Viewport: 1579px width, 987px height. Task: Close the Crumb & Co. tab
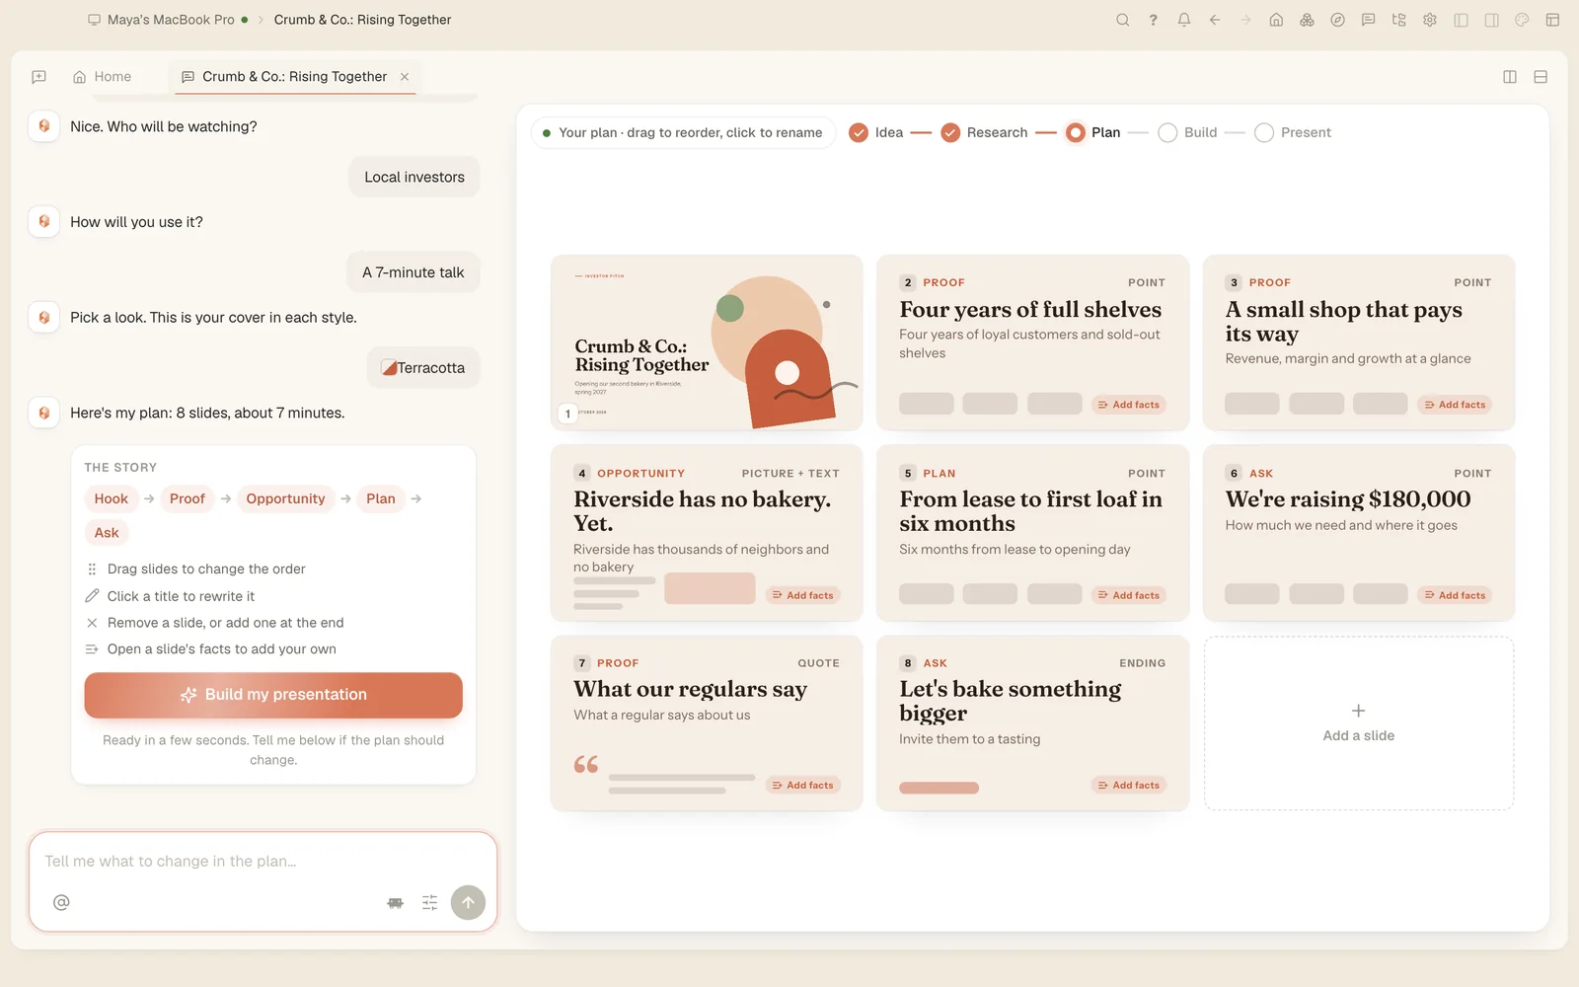pos(405,77)
